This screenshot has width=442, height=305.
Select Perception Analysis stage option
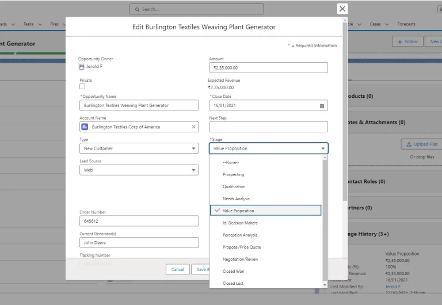(x=265, y=235)
